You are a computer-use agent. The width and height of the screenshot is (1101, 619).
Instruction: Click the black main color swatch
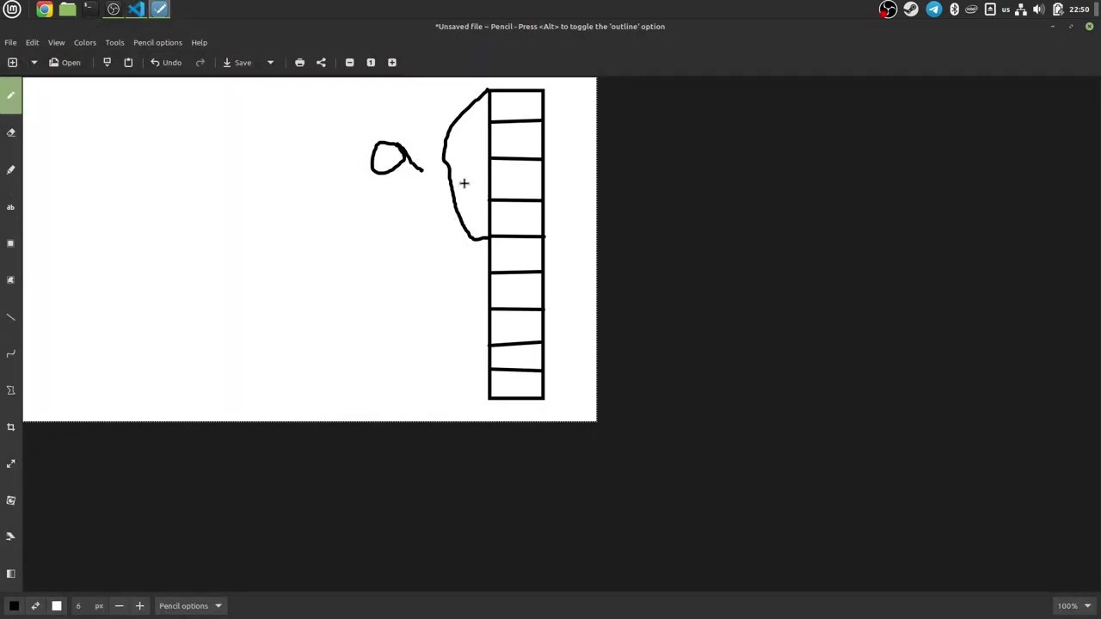(14, 606)
